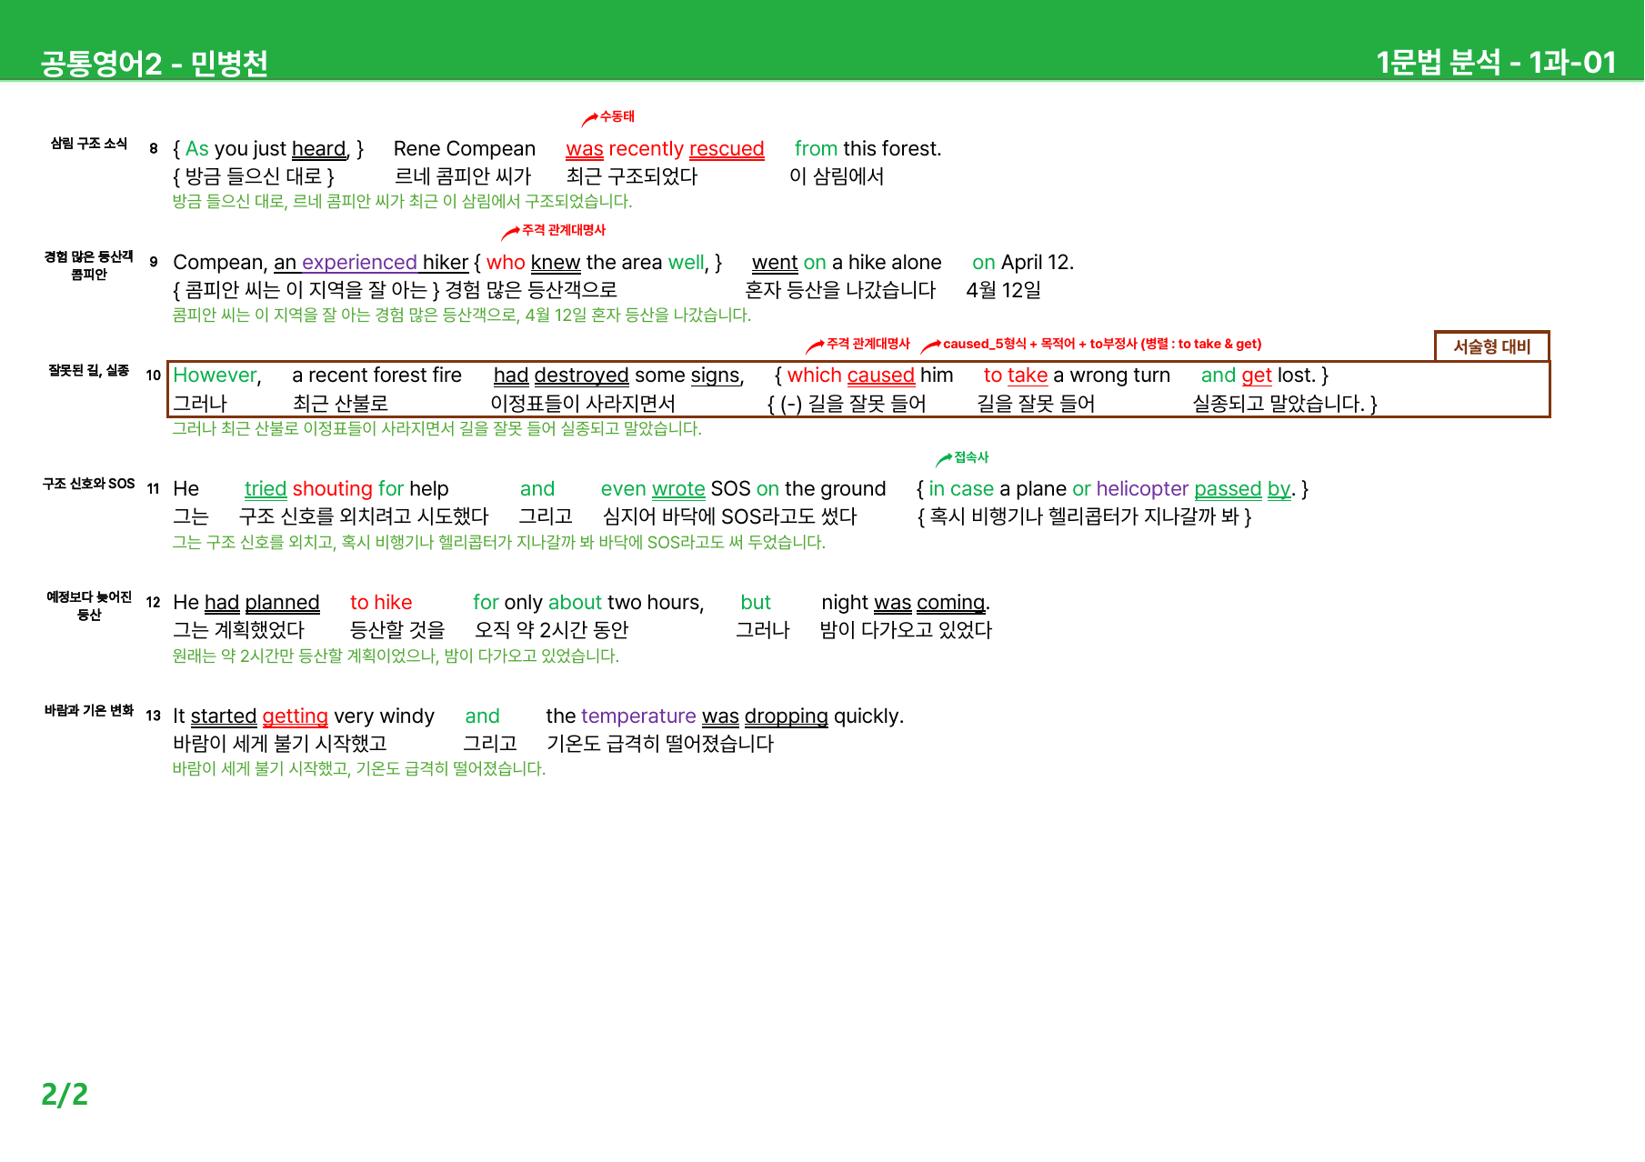This screenshot has width=1645, height=1162.
Task: Click the red arrow before caused_5형식 annotation
Action: [930, 346]
